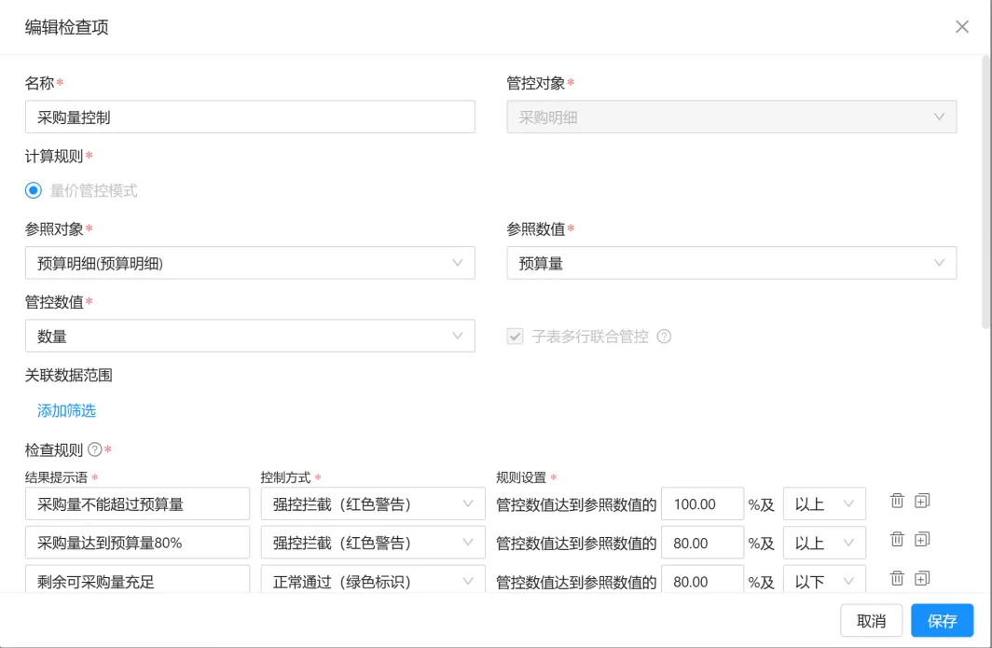Toggle the 子表多行联合管控 checkbox
The image size is (992, 648).
(516, 337)
